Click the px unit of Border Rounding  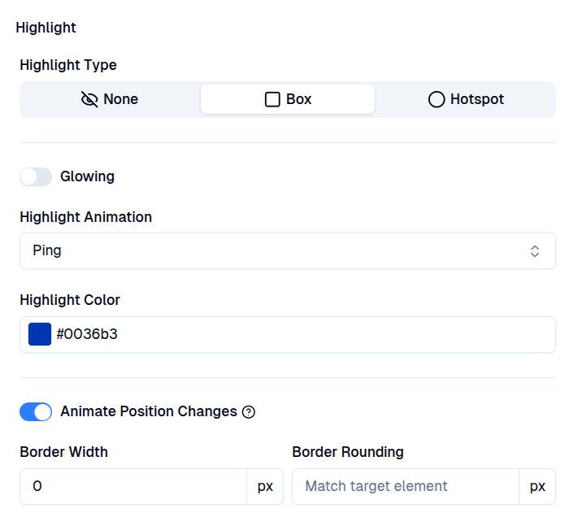click(537, 486)
